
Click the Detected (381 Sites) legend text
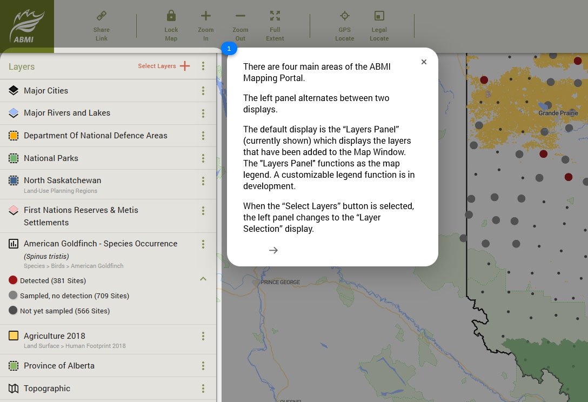(53, 281)
